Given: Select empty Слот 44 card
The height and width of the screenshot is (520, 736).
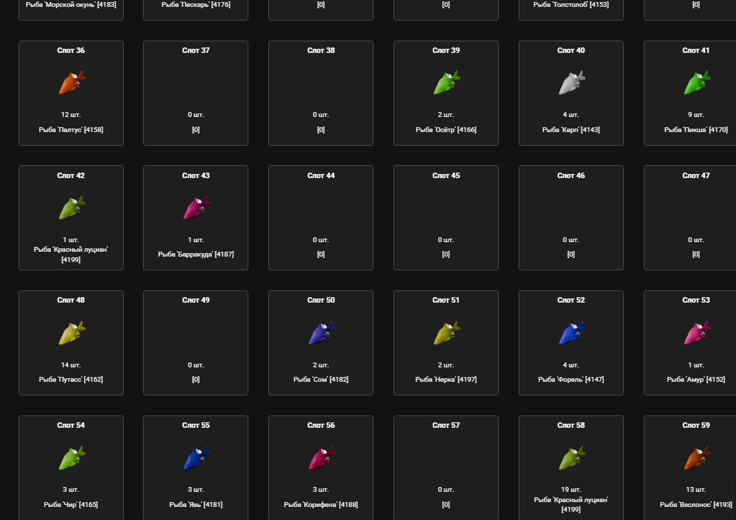Looking at the screenshot, I should [321, 218].
